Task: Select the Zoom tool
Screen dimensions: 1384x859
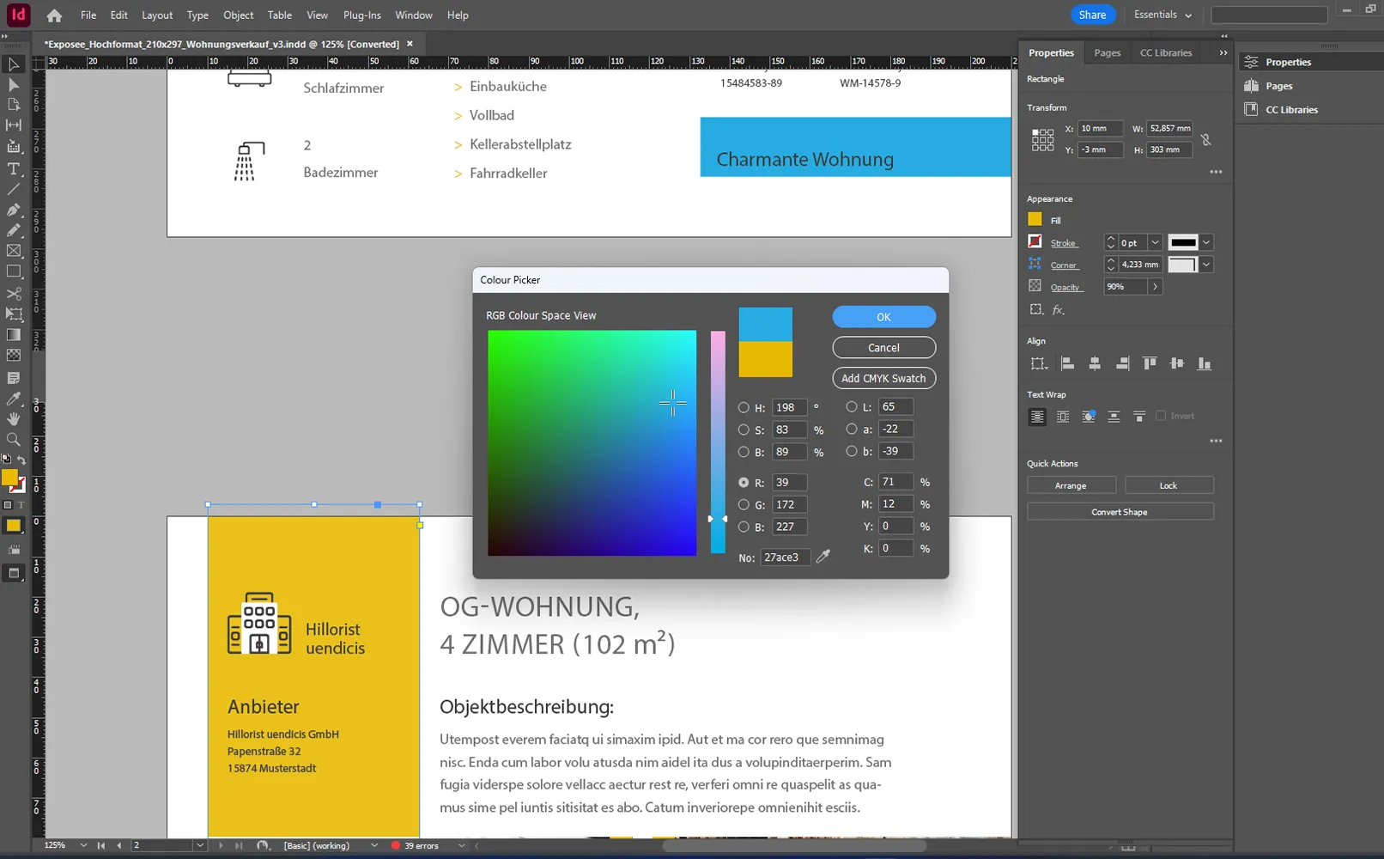Action: coord(14,440)
